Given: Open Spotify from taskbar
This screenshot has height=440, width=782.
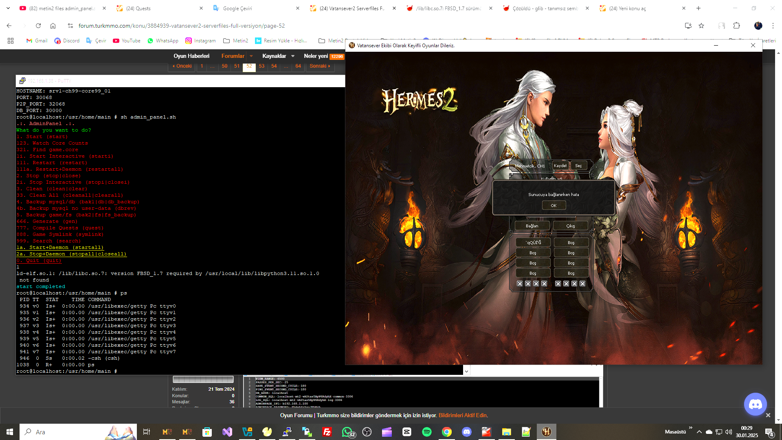Looking at the screenshot, I should [427, 432].
